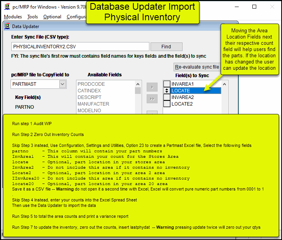Open the Modules menu
This screenshot has width=282, height=240.
(13, 17)
